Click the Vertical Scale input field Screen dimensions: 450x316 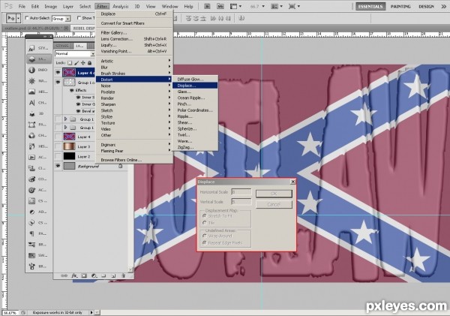coord(241,202)
